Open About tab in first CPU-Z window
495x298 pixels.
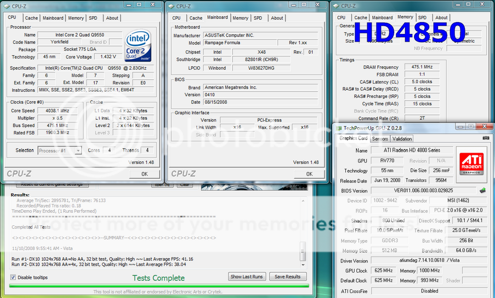(x=112, y=18)
